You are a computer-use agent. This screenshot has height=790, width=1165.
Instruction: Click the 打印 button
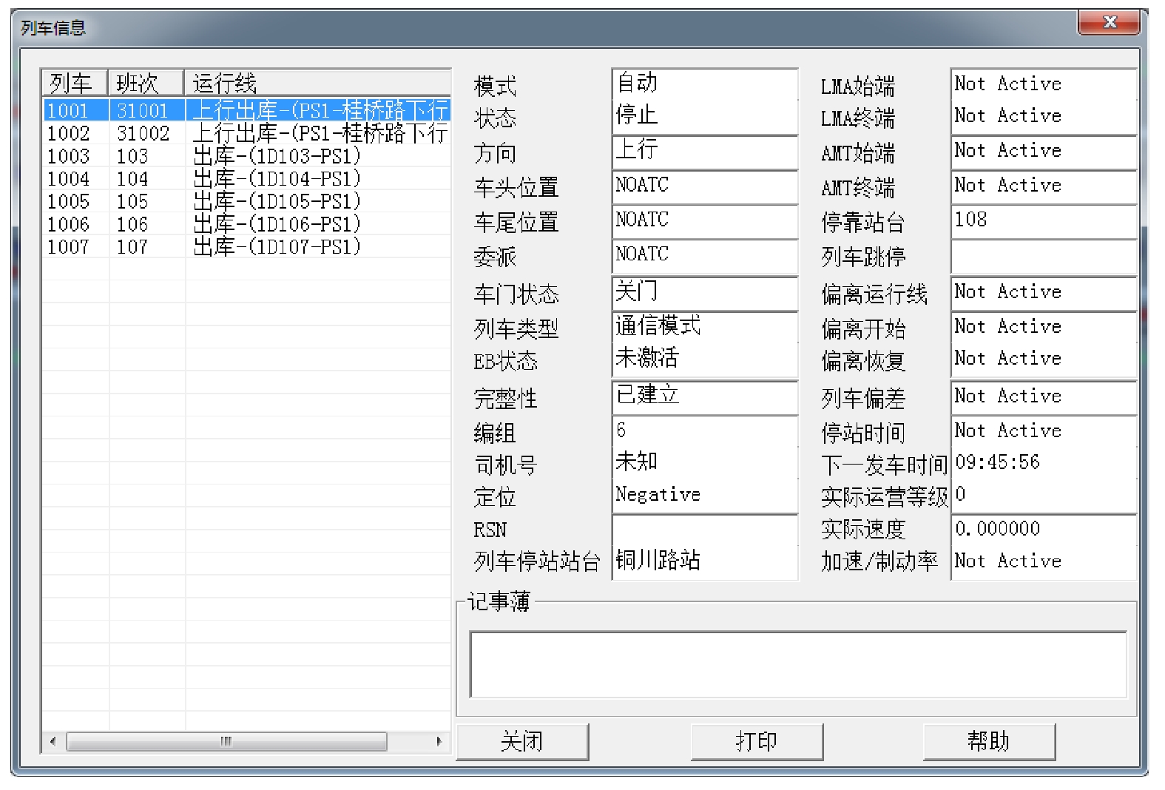coord(756,741)
